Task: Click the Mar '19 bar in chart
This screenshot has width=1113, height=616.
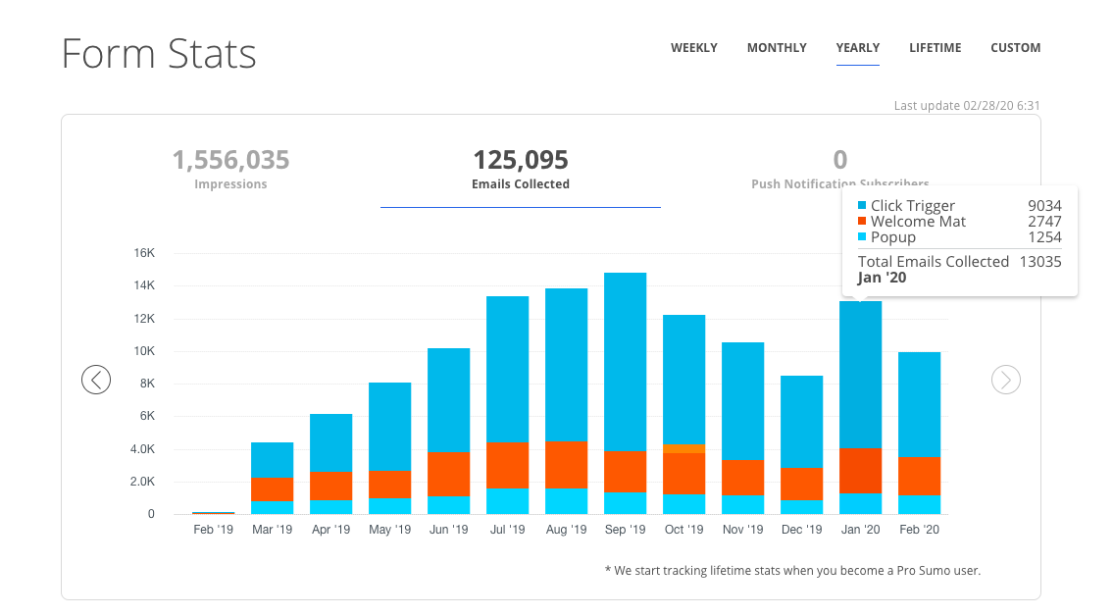Action: tap(272, 478)
